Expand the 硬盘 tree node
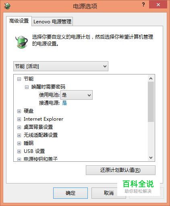Image resolution: width=170 pixels, height=206 pixels. point(19,111)
